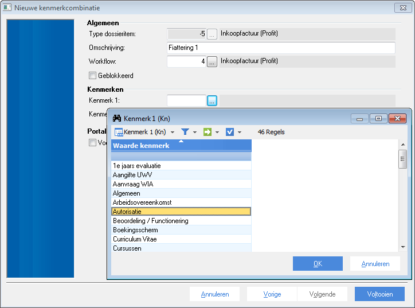Click the vertical scrollbar thumb in list
This screenshot has width=415, height=308.
[x=402, y=159]
